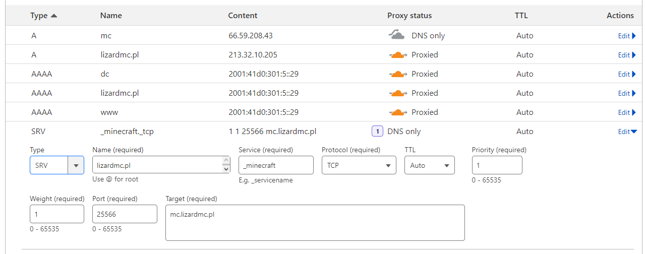Edit the www AAAA record
The height and width of the screenshot is (254, 645).
click(627, 112)
